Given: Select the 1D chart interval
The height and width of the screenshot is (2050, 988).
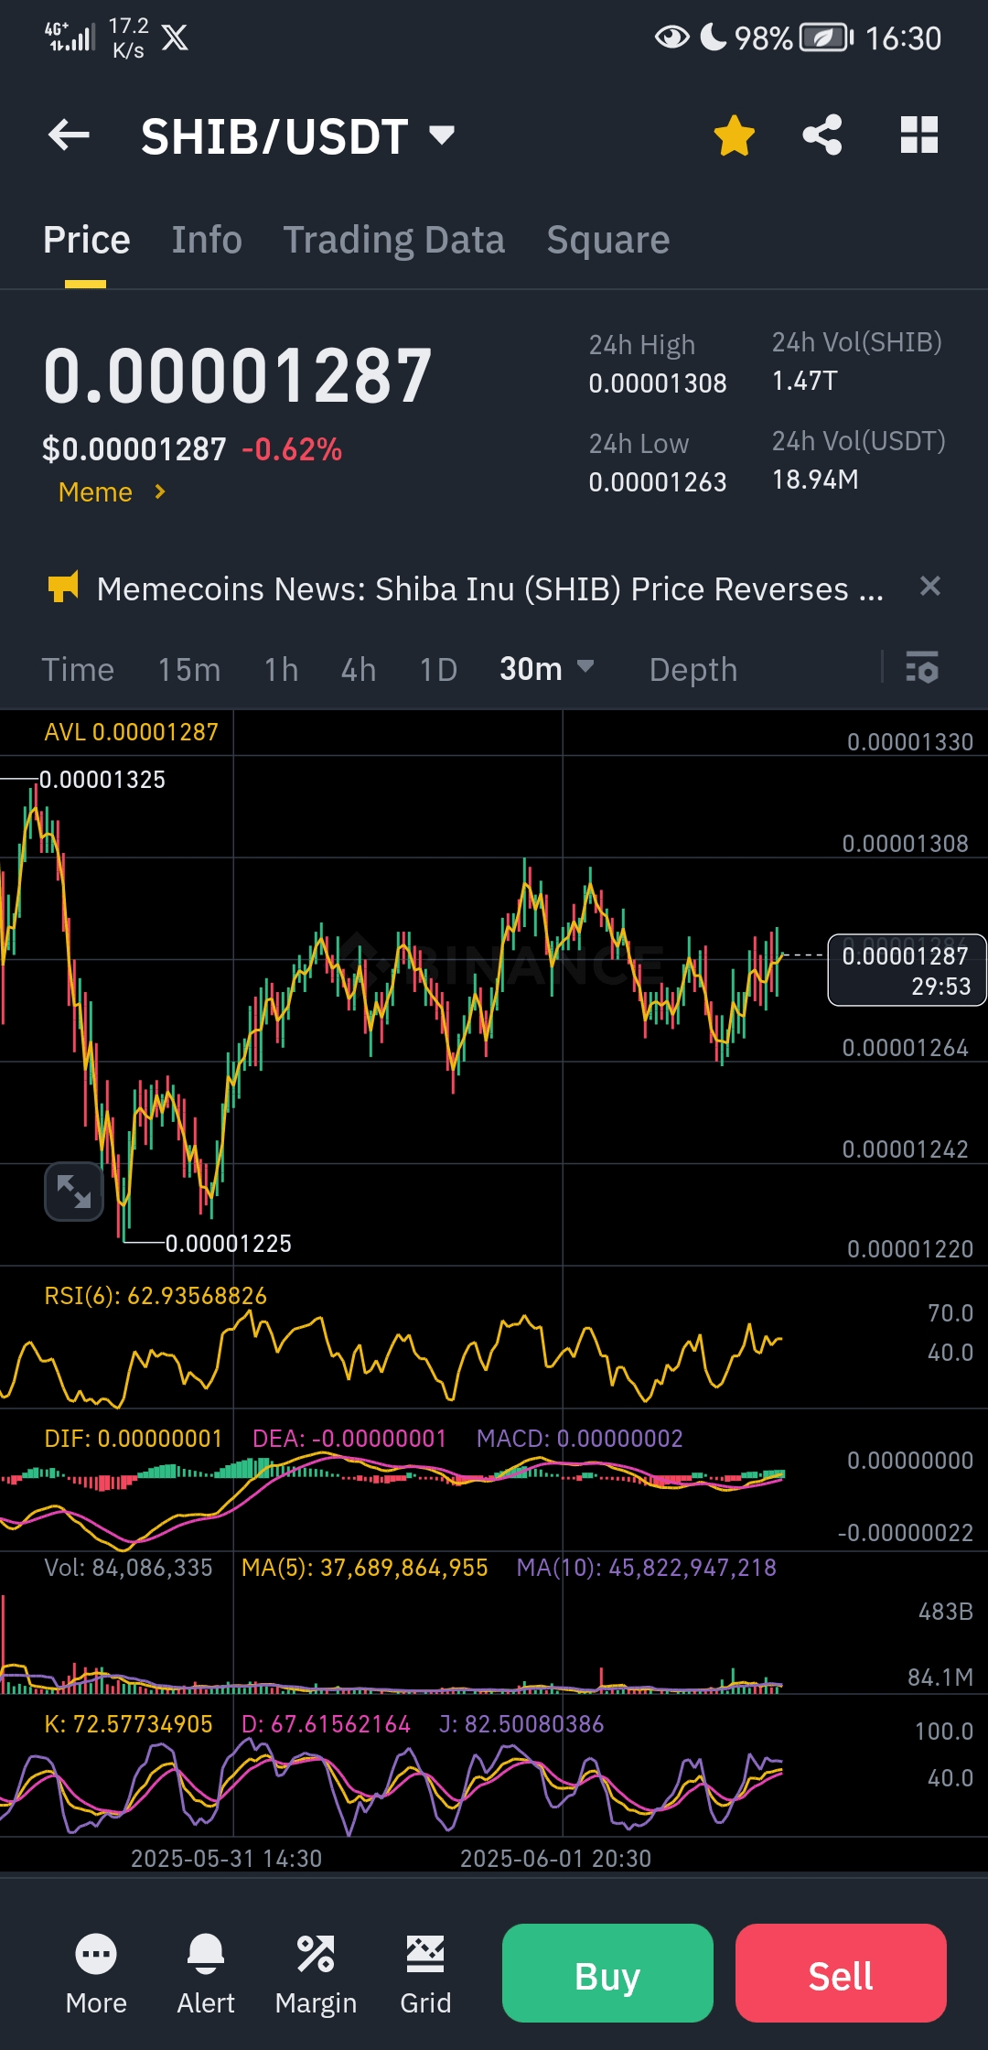Looking at the screenshot, I should click(x=438, y=670).
